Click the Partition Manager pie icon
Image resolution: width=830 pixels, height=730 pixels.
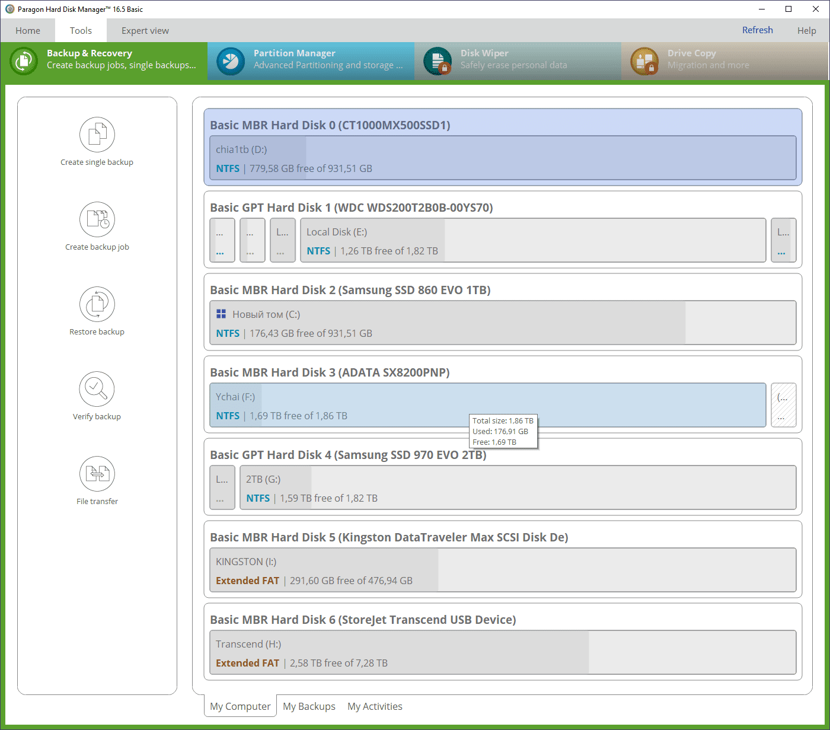pos(231,61)
